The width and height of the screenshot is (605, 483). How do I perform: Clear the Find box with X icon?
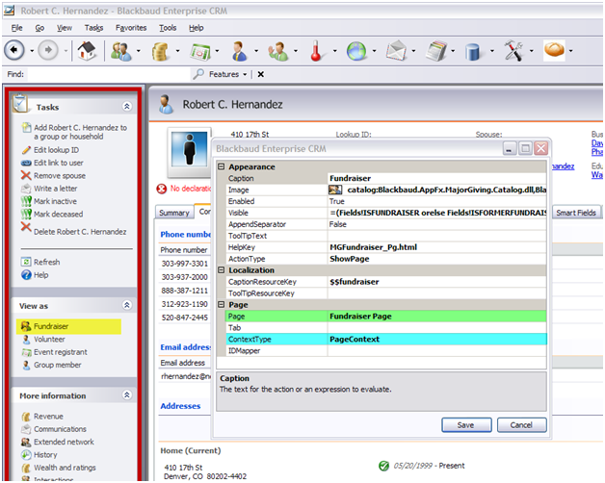(261, 74)
